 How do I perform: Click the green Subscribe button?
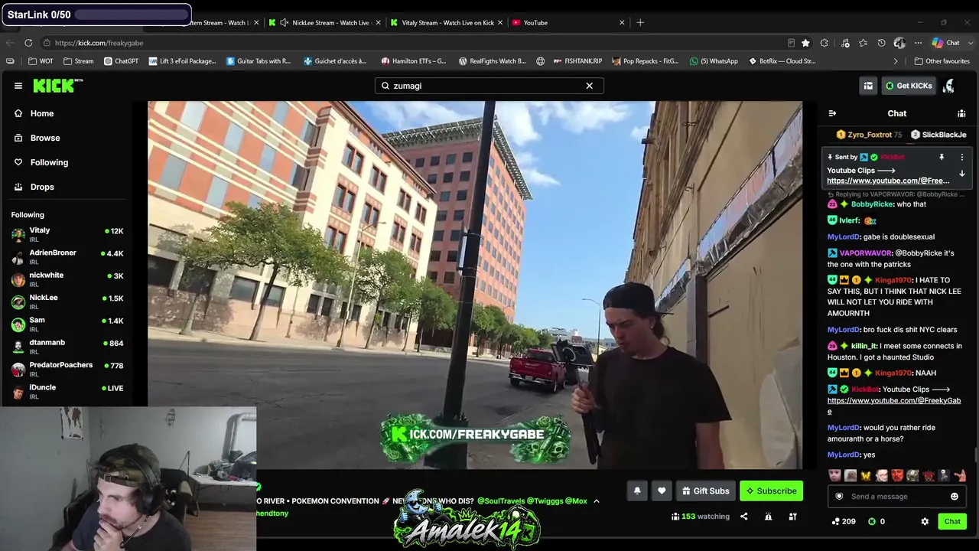pyautogui.click(x=771, y=491)
